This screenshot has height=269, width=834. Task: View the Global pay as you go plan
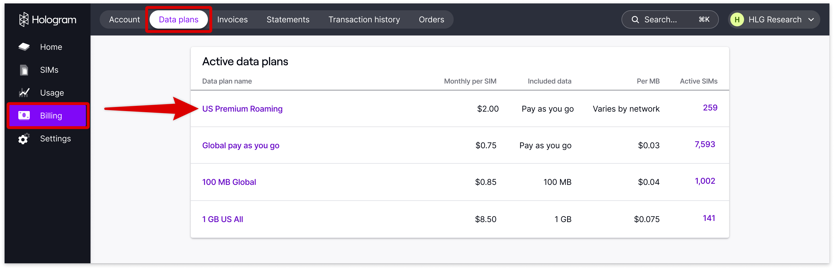241,145
